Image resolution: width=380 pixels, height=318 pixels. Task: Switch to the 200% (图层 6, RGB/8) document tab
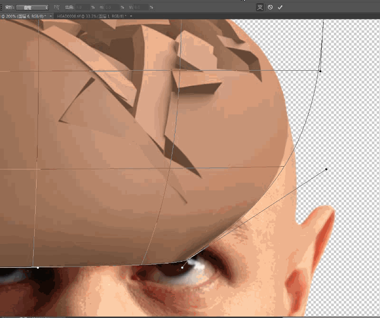click(24, 16)
